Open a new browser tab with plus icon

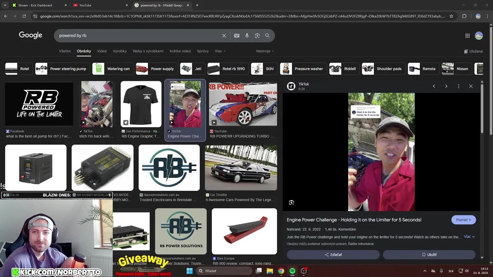pyautogui.click(x=197, y=5)
